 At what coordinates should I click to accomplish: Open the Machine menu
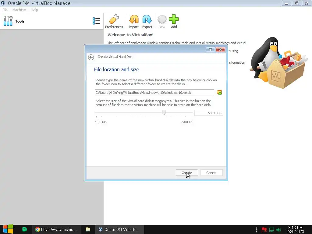pyautogui.click(x=19, y=10)
